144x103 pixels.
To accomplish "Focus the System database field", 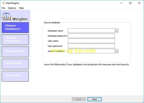I will [91, 51].
